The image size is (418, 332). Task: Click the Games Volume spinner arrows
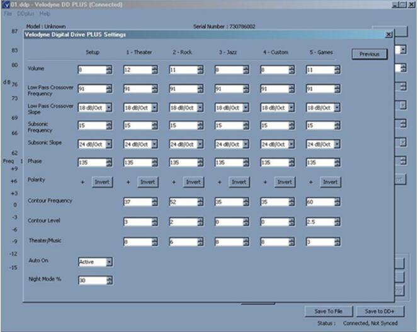pos(337,70)
